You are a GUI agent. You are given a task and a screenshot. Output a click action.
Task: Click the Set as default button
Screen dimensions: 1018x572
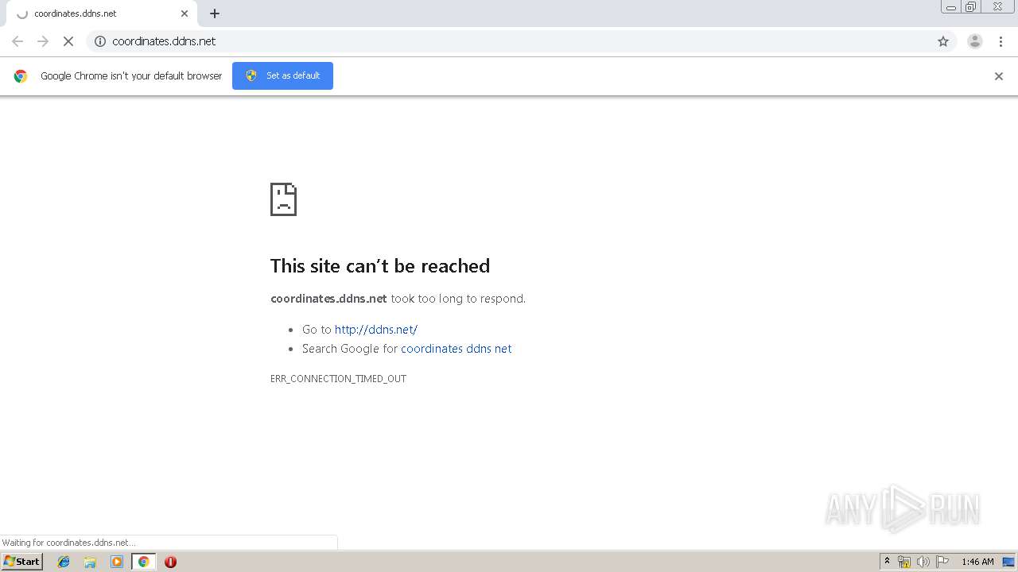(x=282, y=75)
